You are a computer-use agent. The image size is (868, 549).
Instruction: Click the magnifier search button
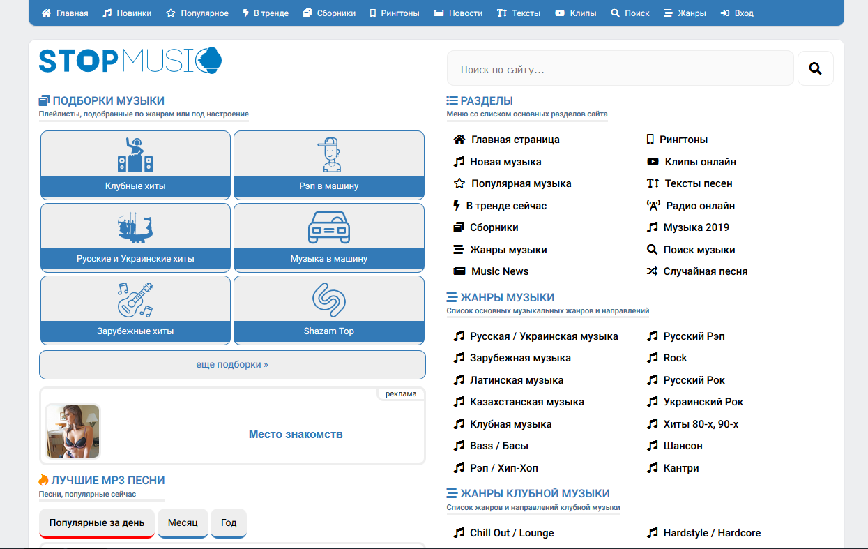coord(815,68)
